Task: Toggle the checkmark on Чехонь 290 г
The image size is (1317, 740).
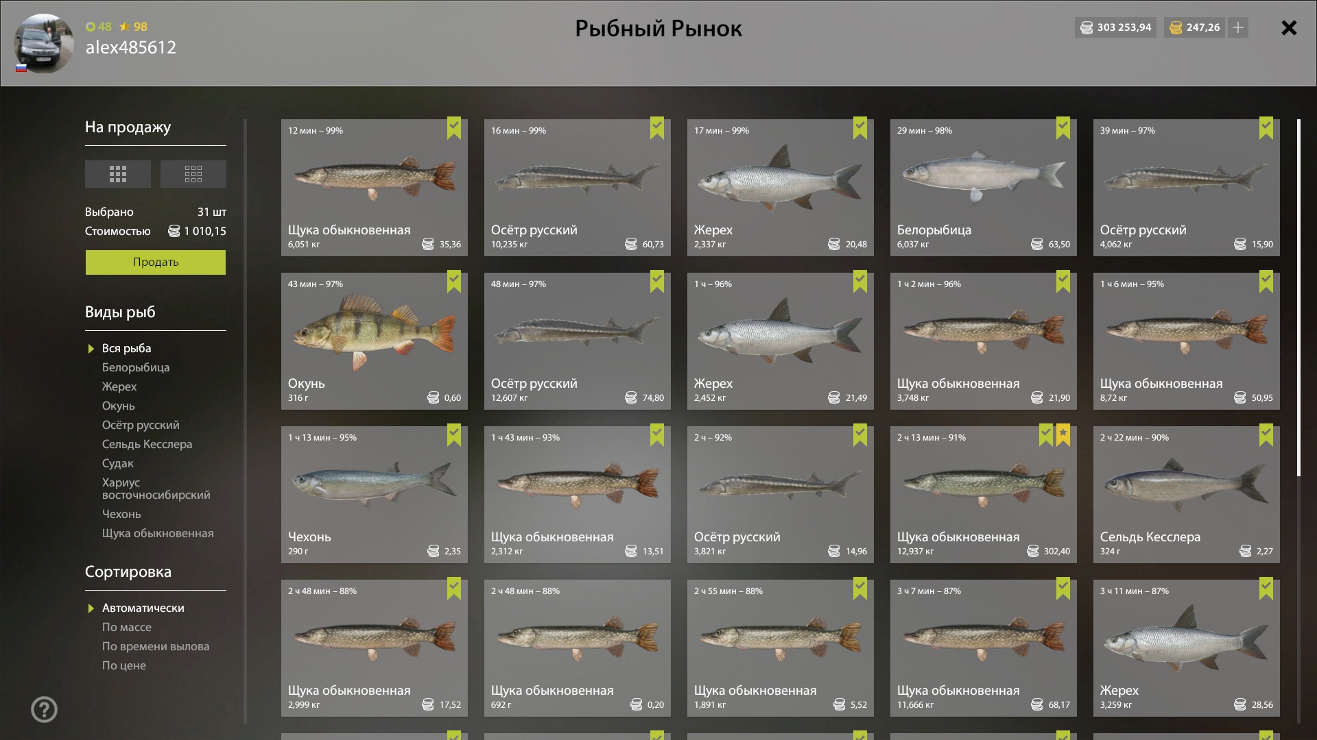Action: (454, 434)
